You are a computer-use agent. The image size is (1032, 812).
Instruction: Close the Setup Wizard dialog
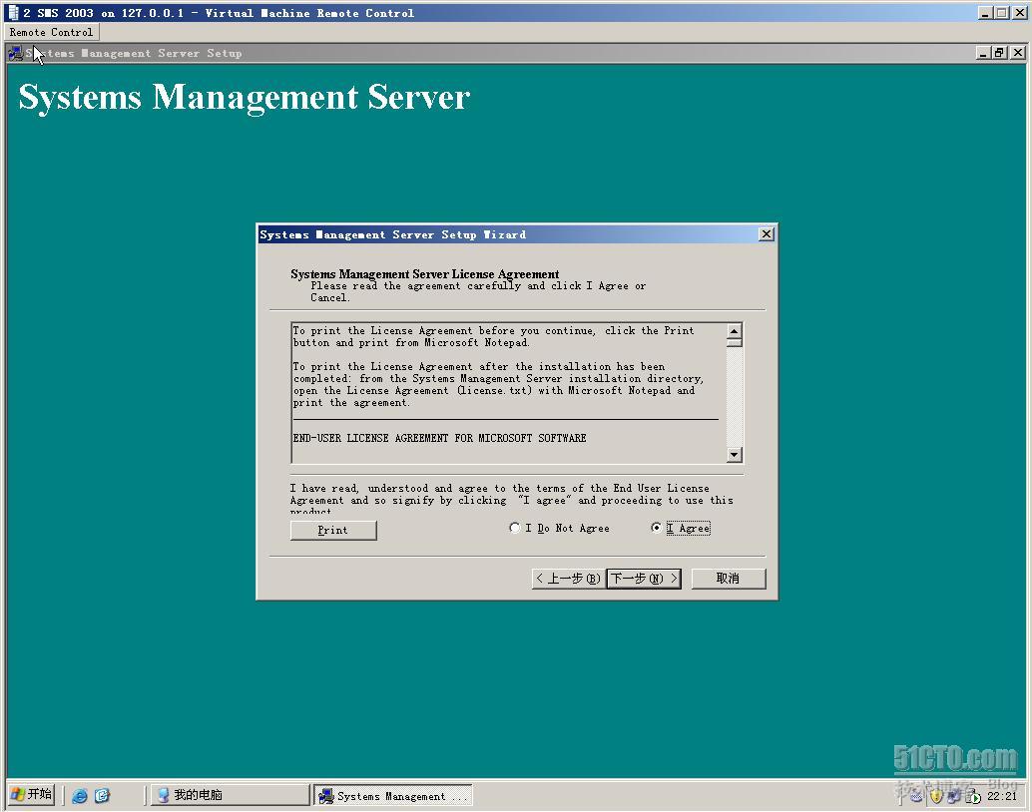(x=767, y=234)
